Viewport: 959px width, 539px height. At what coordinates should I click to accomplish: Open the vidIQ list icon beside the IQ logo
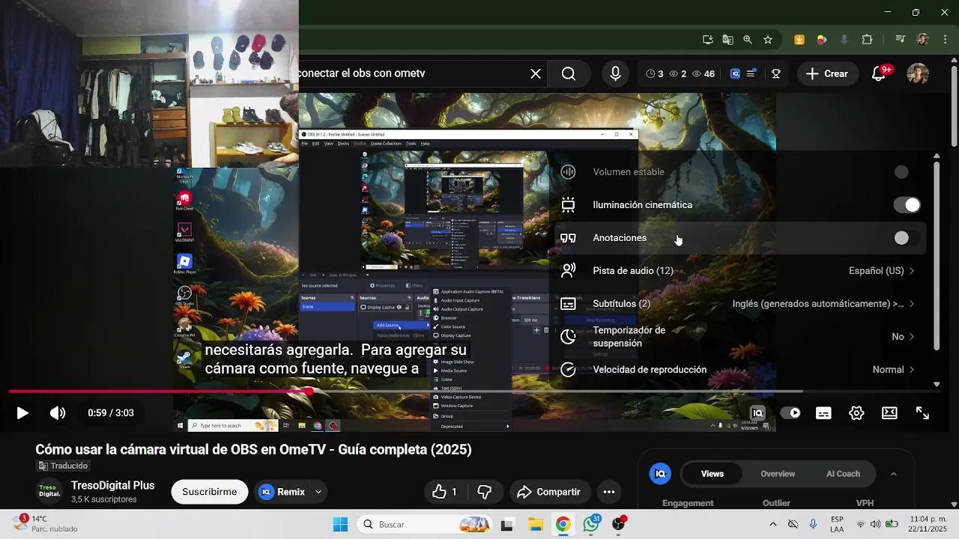(751, 73)
